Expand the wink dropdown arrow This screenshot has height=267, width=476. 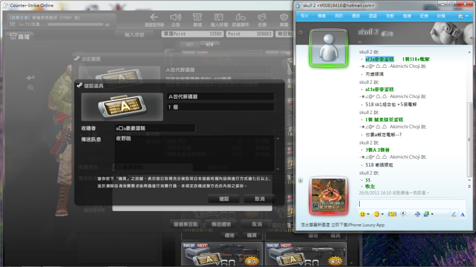tap(382, 214)
